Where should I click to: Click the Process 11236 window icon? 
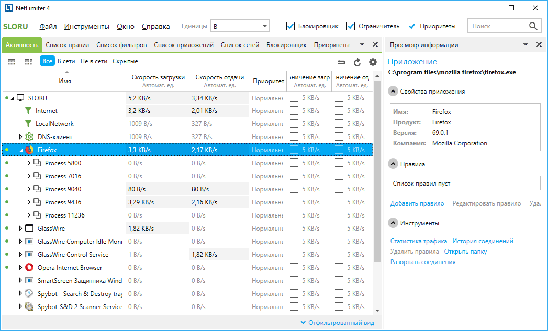37,215
